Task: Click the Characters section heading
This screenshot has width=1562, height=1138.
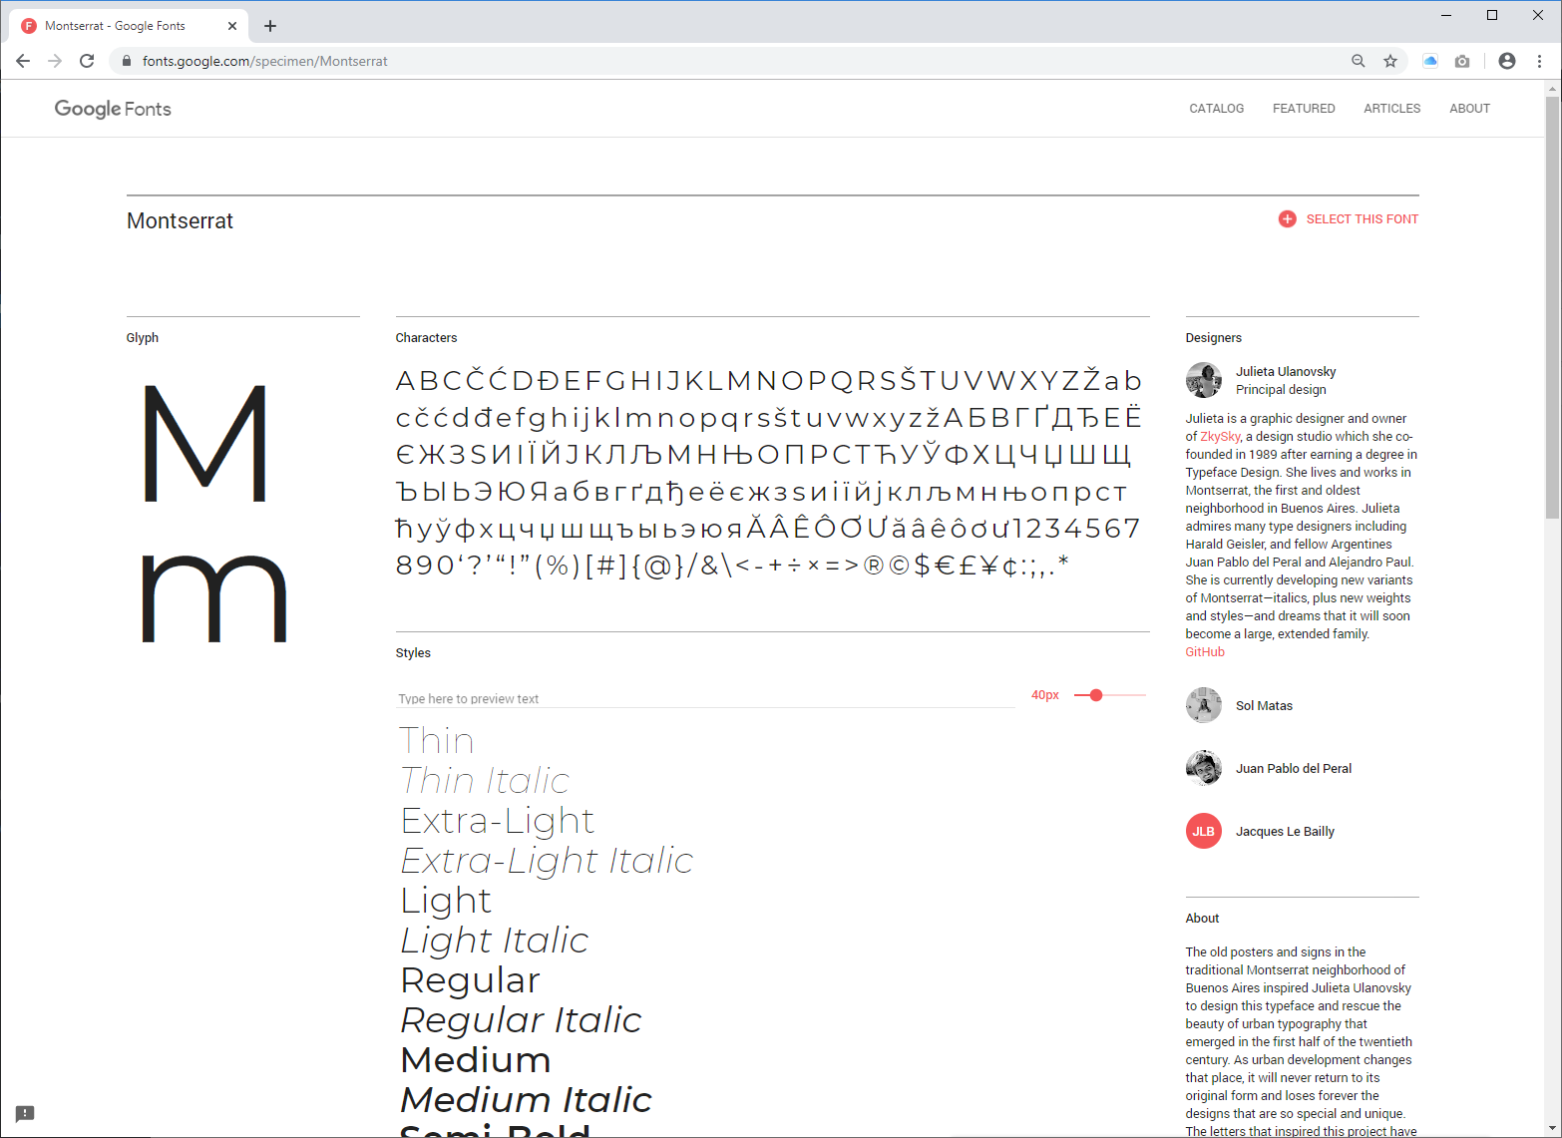Action: tap(426, 338)
